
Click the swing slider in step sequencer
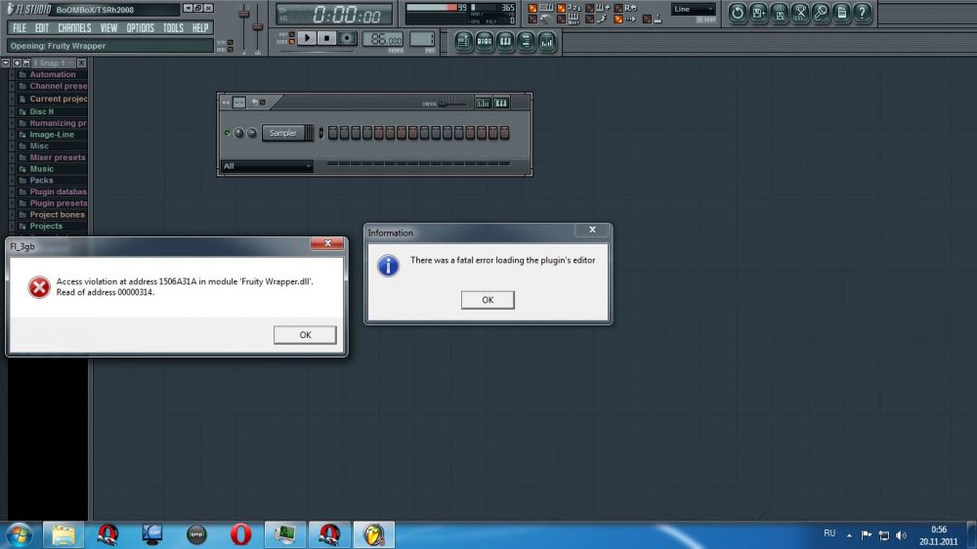pyautogui.click(x=453, y=105)
